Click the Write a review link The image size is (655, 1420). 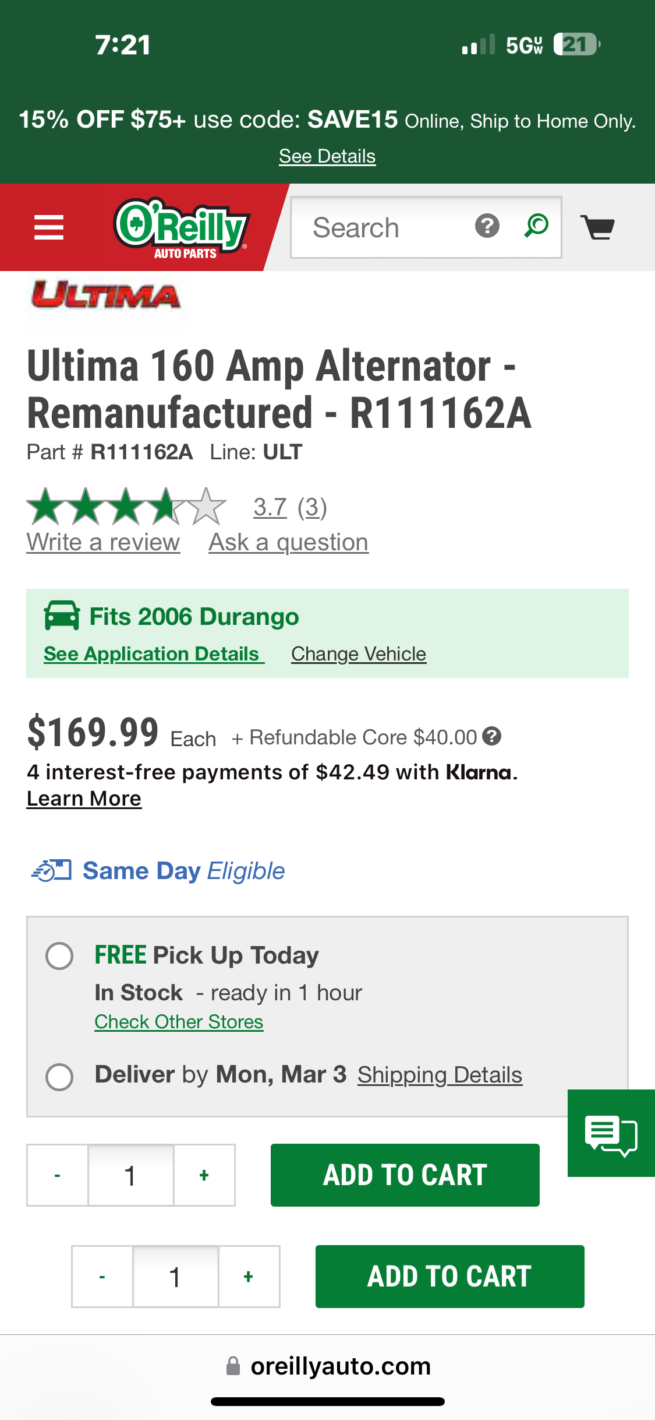click(103, 543)
